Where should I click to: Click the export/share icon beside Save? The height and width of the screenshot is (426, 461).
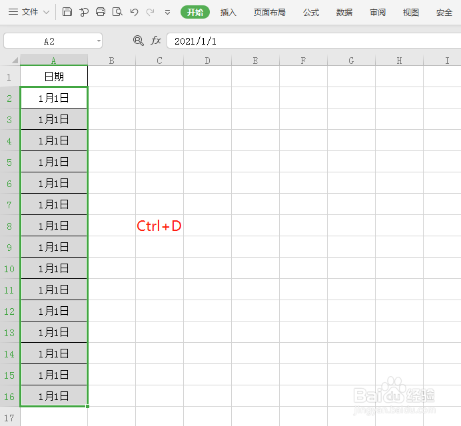click(x=84, y=12)
